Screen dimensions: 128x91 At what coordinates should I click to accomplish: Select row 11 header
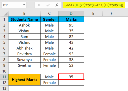tap(4, 77)
